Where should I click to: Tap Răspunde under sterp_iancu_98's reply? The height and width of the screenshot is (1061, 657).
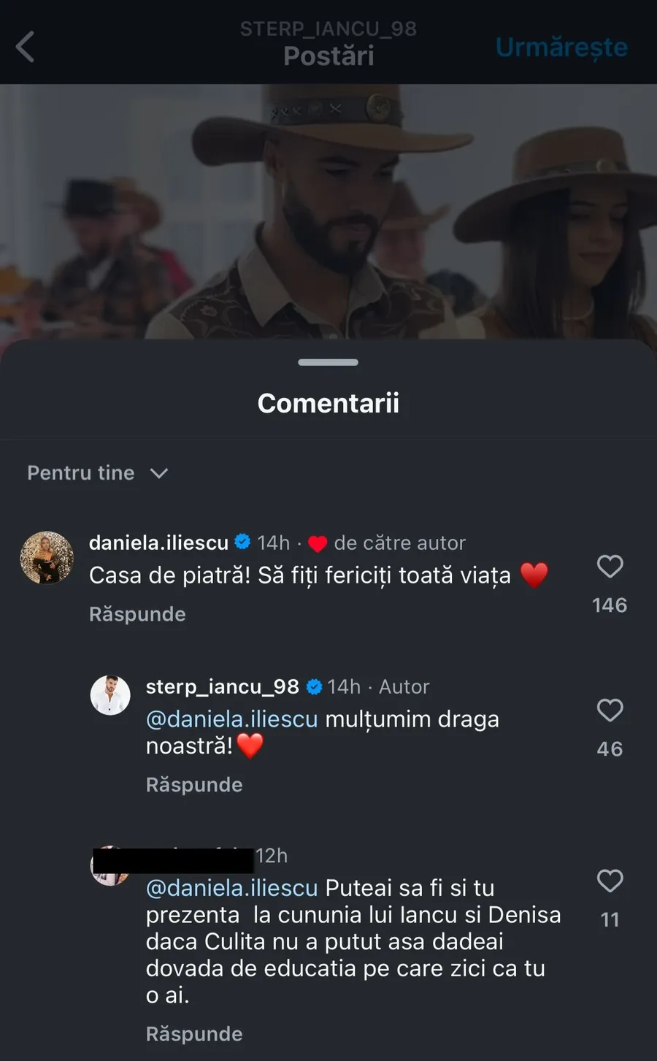tap(194, 784)
